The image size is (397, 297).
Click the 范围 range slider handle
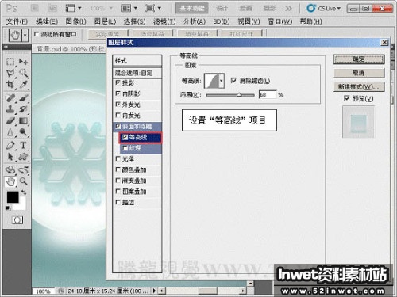point(239,94)
